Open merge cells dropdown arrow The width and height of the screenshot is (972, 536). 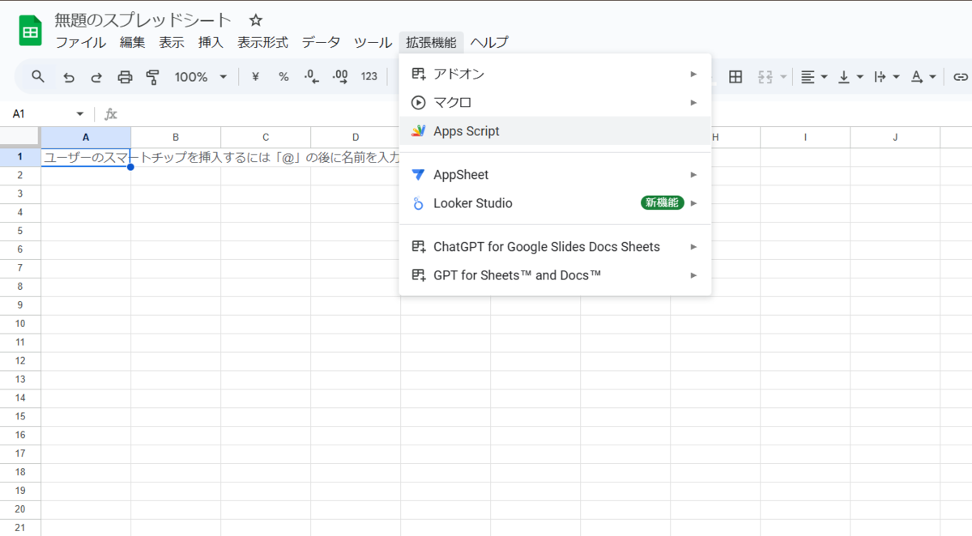click(x=784, y=77)
